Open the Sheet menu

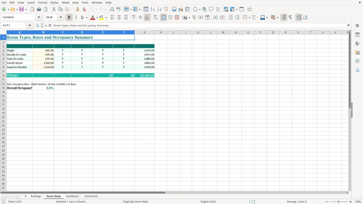[x=65, y=3]
